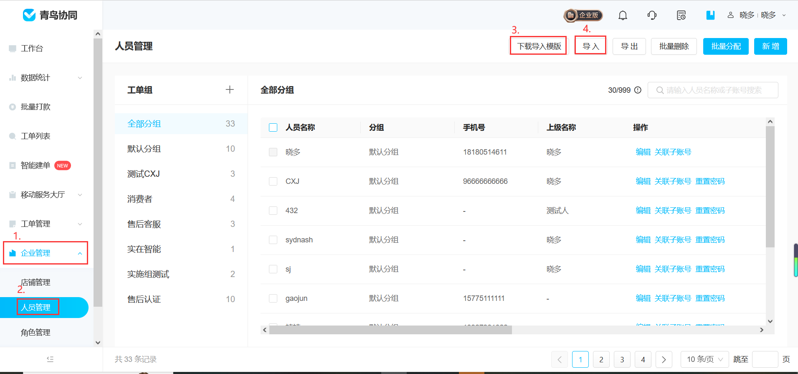Go to page 4
Viewport: 798px width, 374px height.
pyautogui.click(x=643, y=359)
